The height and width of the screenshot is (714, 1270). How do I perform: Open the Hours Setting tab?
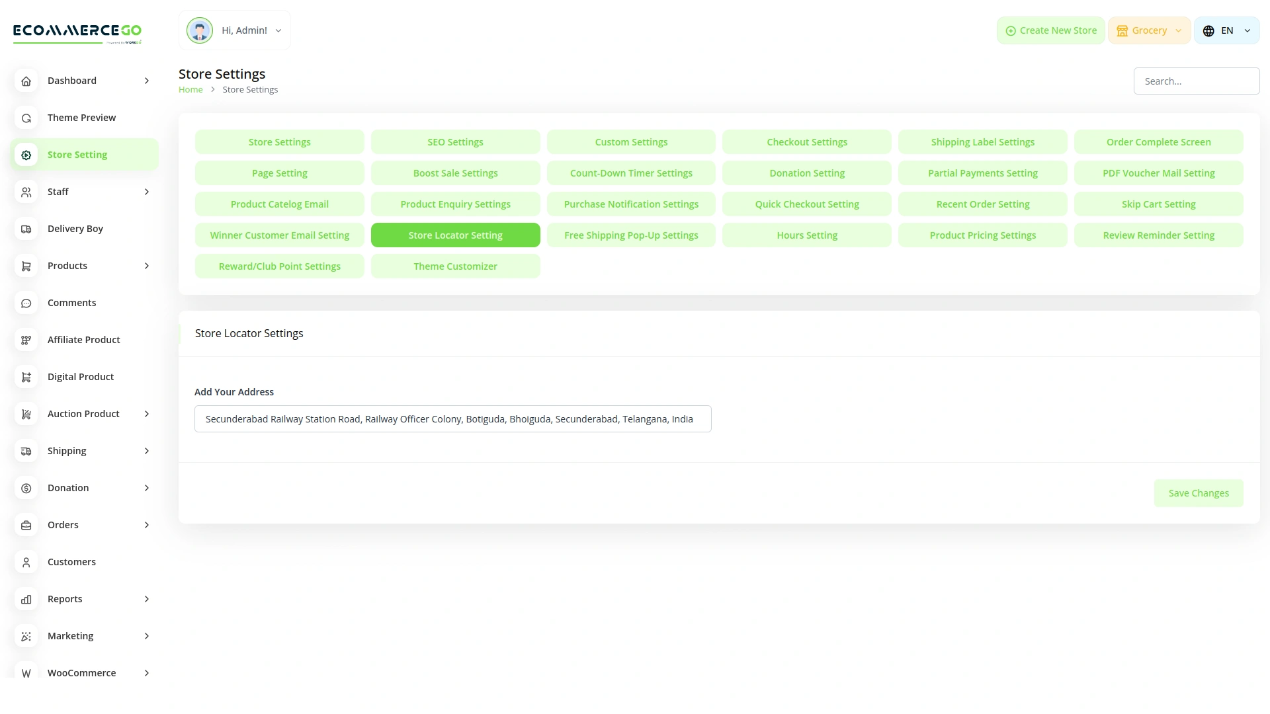click(806, 235)
